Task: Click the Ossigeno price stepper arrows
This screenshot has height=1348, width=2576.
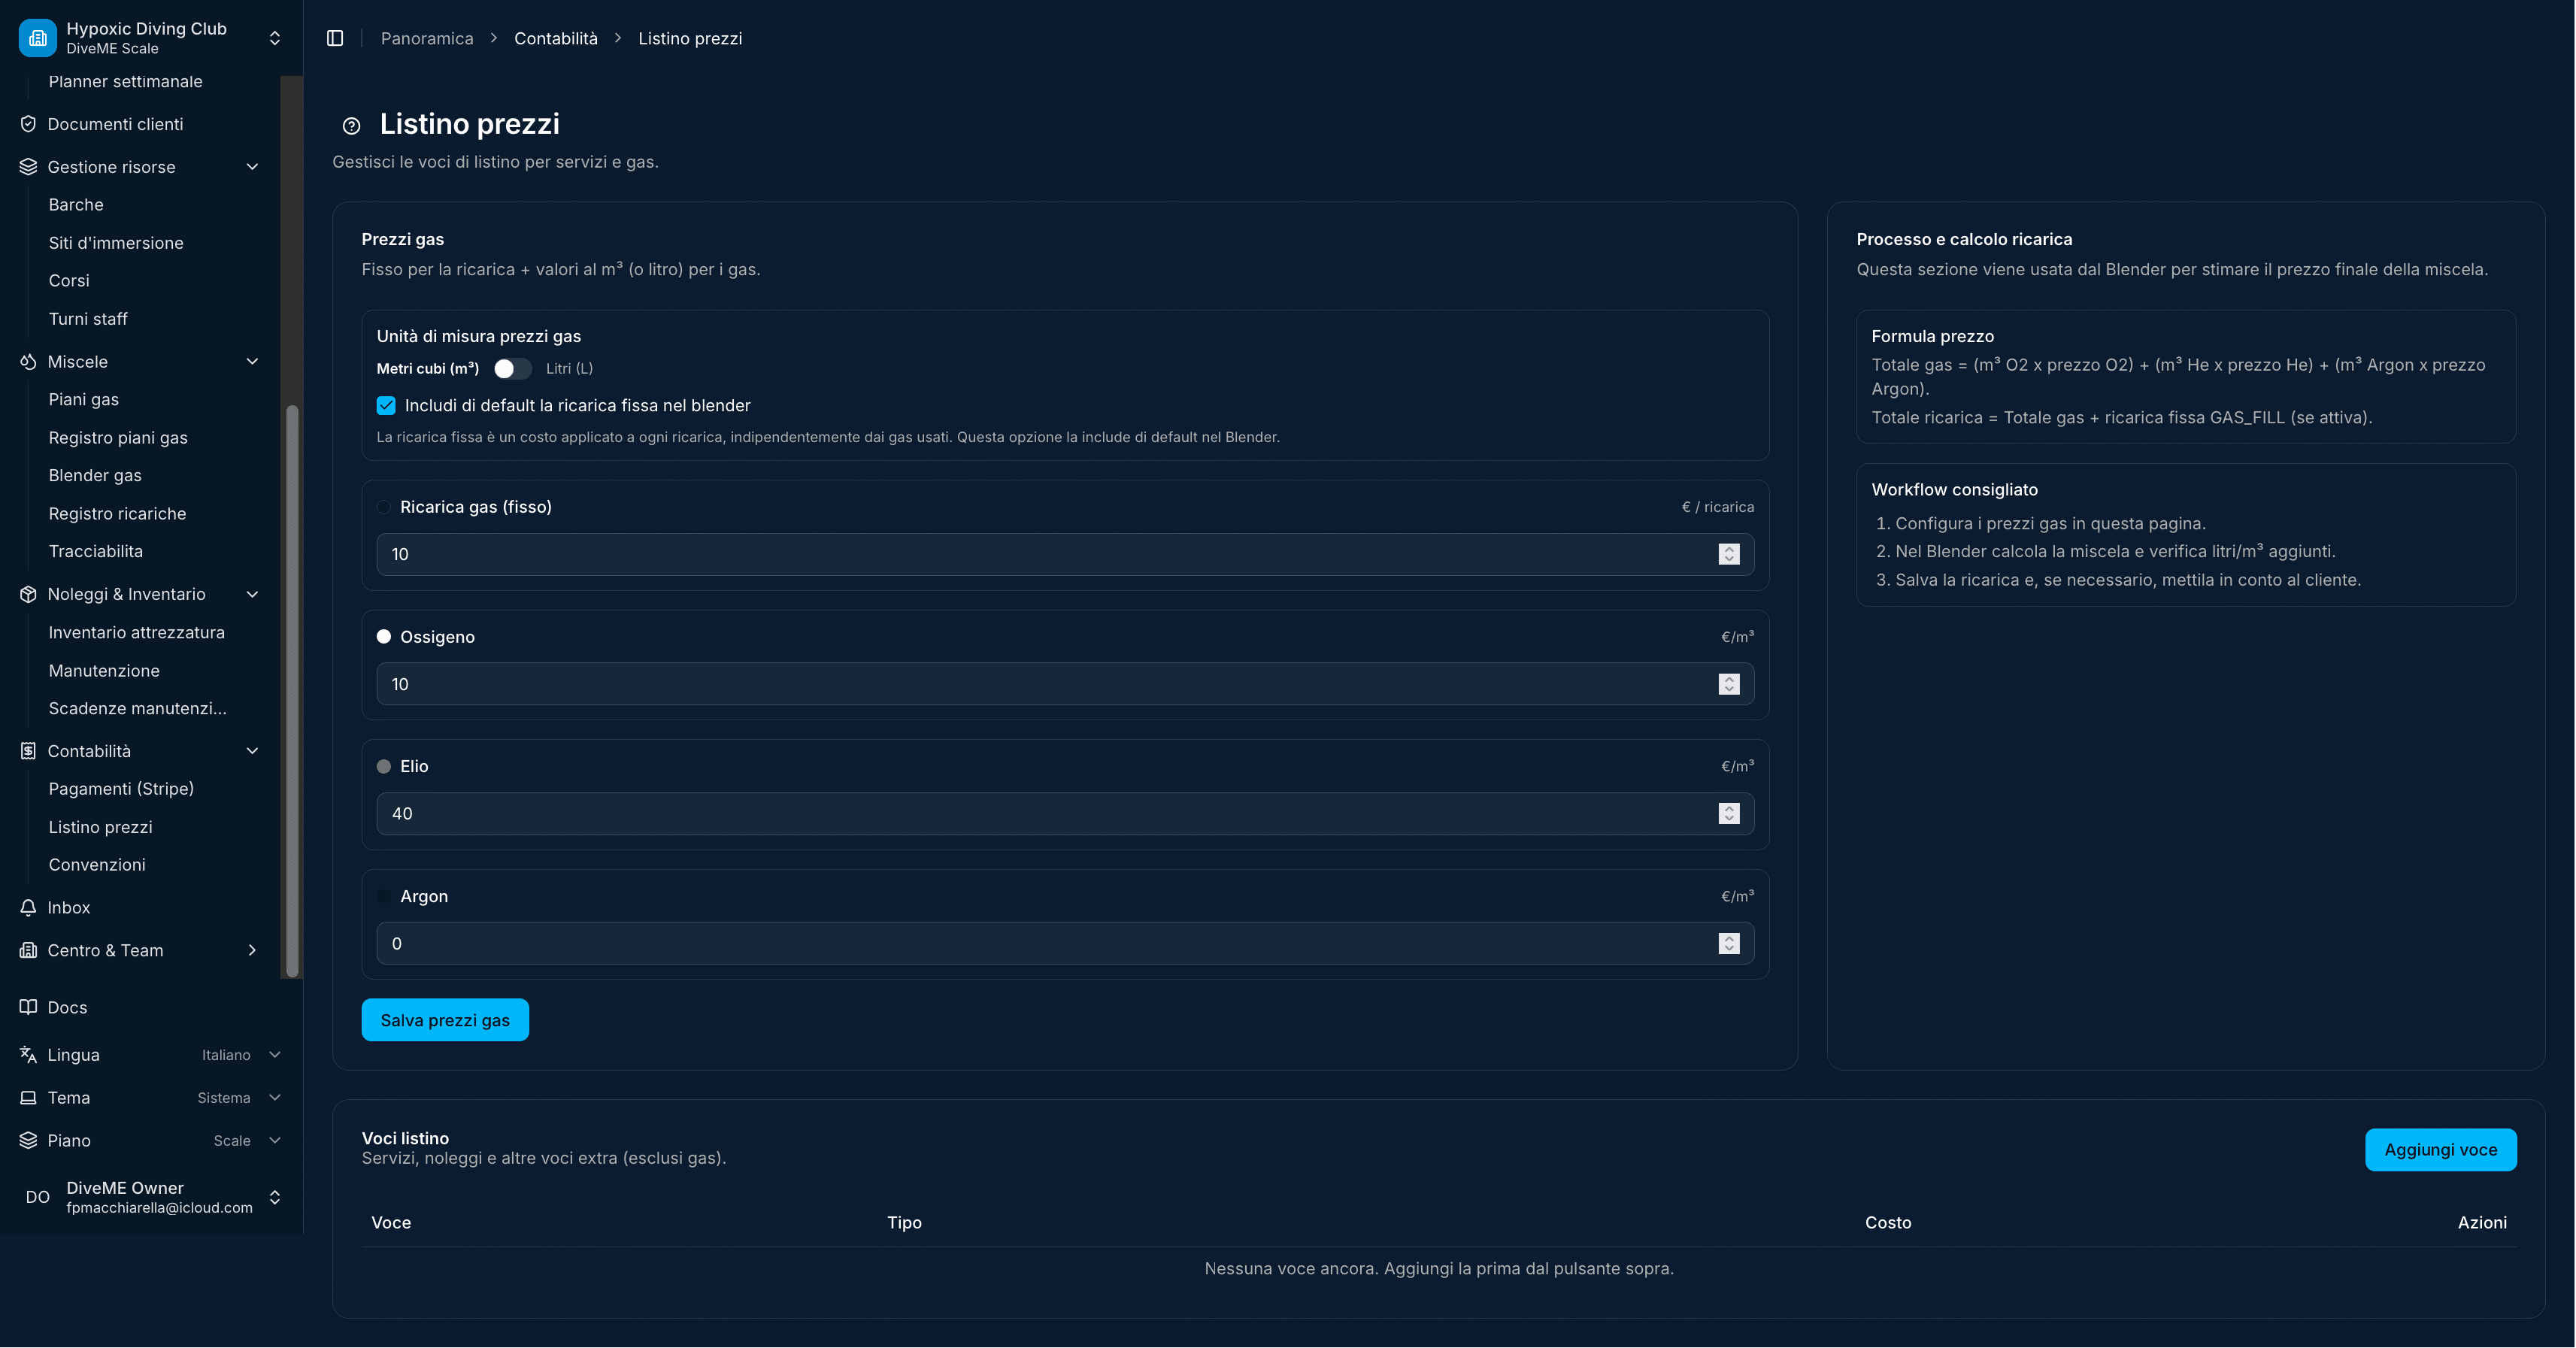Action: coord(1729,684)
